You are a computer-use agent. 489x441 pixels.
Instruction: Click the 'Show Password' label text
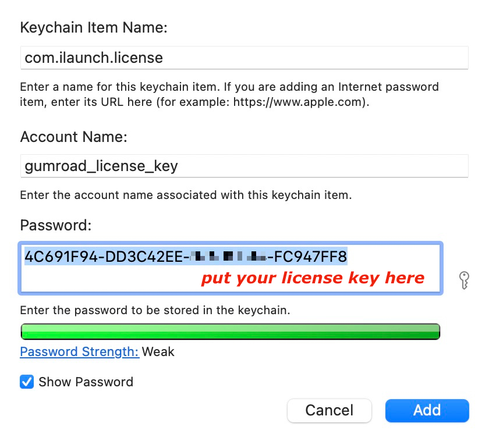(86, 382)
